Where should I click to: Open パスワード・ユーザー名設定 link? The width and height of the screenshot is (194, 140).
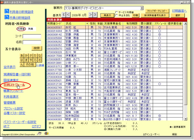[x=20, y=122]
